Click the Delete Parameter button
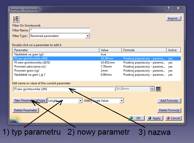194x143 pixels. tap(26, 110)
